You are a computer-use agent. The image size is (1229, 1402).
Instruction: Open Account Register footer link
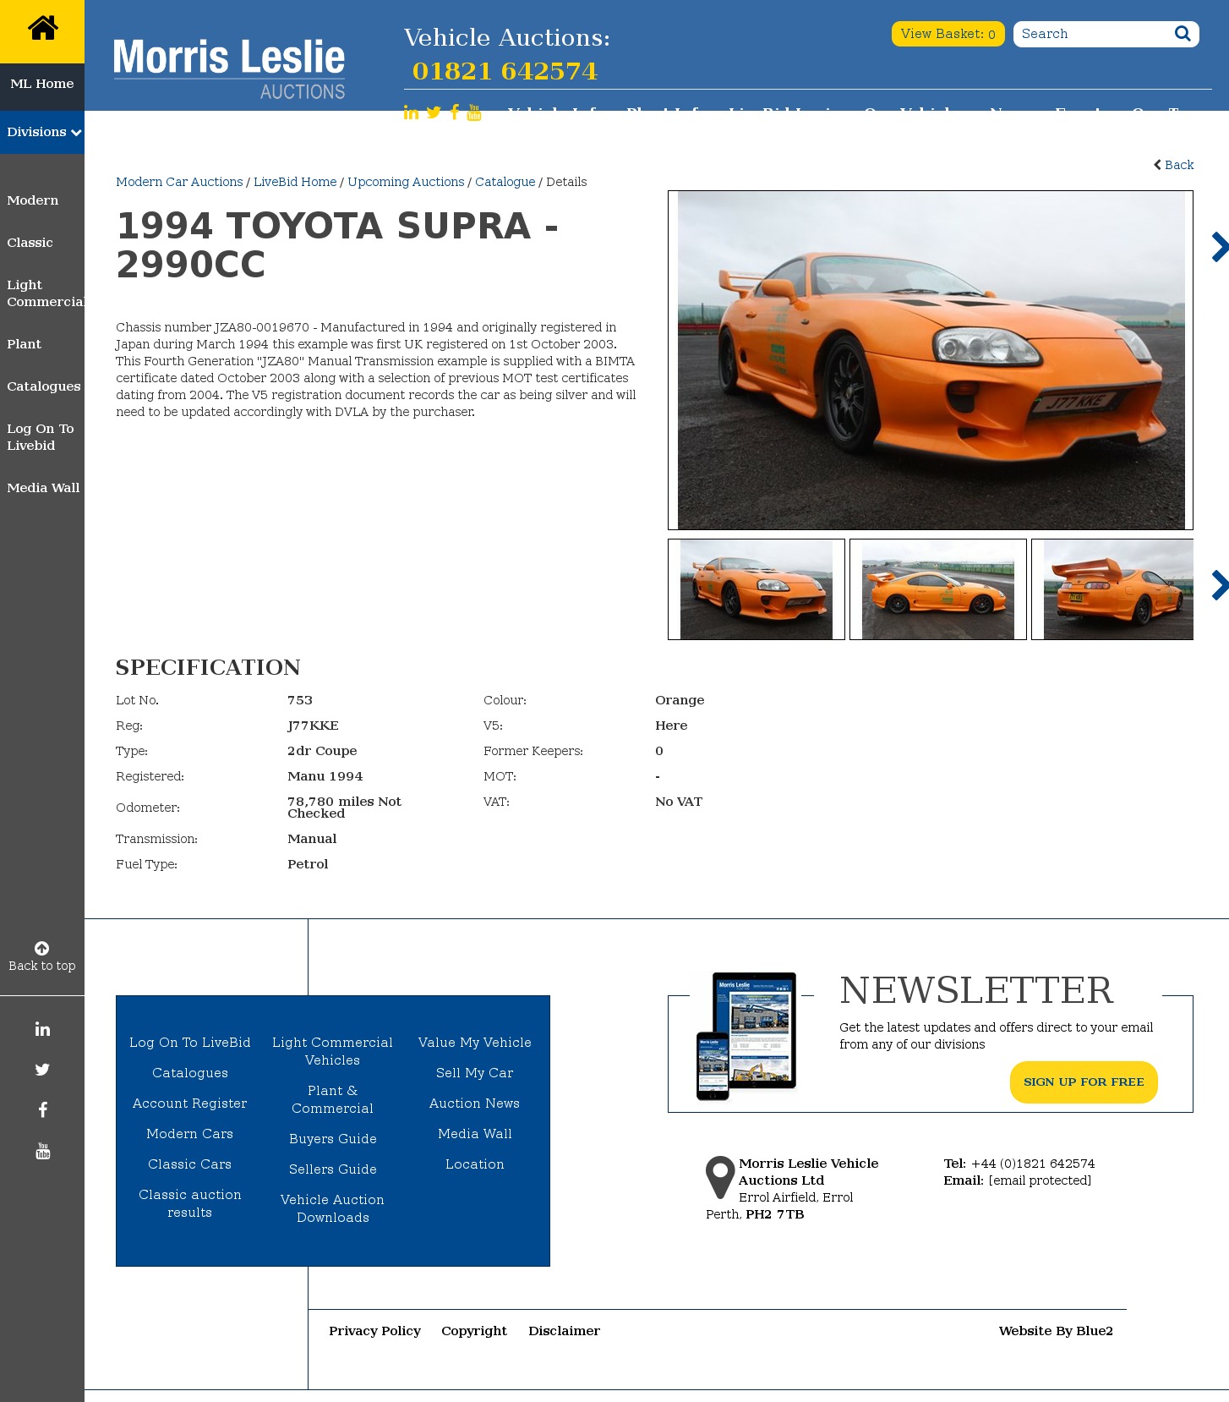190,1104
